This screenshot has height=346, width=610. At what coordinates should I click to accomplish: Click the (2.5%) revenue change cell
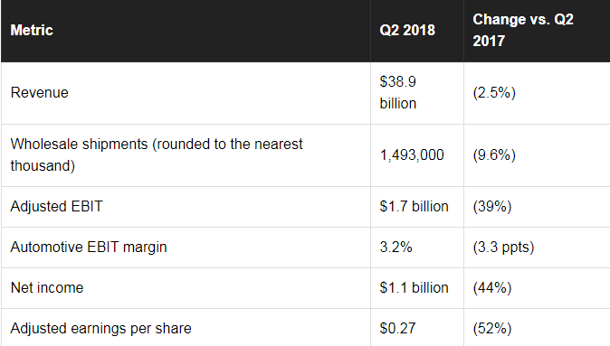point(494,93)
